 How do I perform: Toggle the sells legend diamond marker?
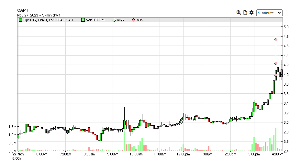pos(133,20)
